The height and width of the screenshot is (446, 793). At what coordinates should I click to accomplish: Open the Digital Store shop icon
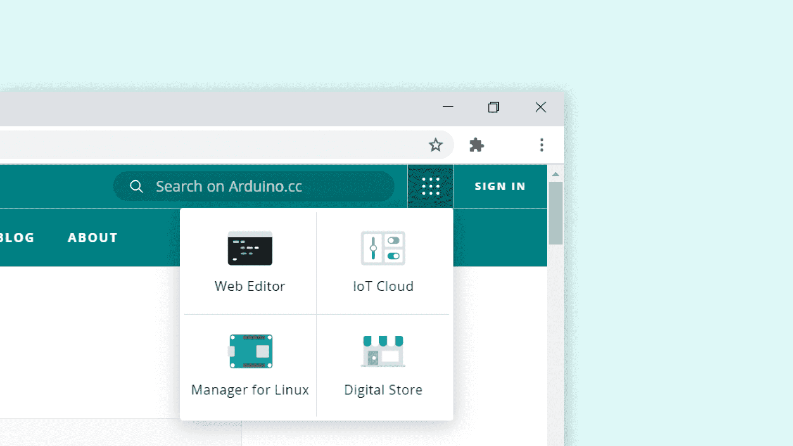pyautogui.click(x=383, y=351)
